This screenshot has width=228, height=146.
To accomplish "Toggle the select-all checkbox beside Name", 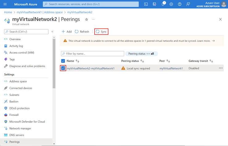I will tap(63, 61).
